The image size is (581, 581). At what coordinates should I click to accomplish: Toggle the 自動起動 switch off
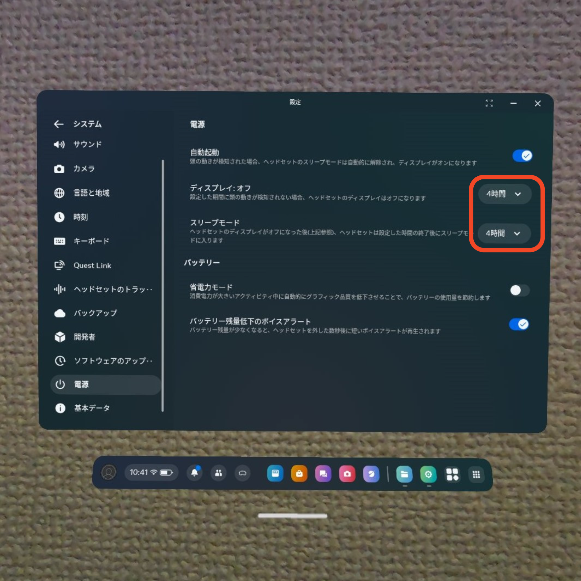tap(522, 156)
